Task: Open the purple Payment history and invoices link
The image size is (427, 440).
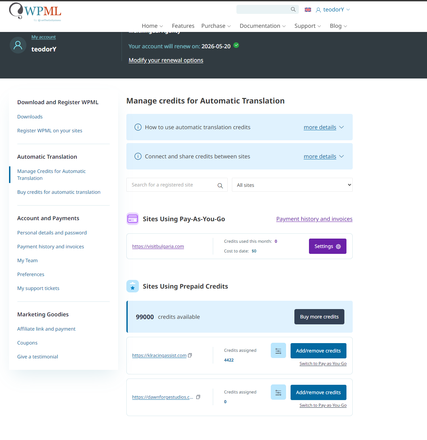Action: pos(314,219)
